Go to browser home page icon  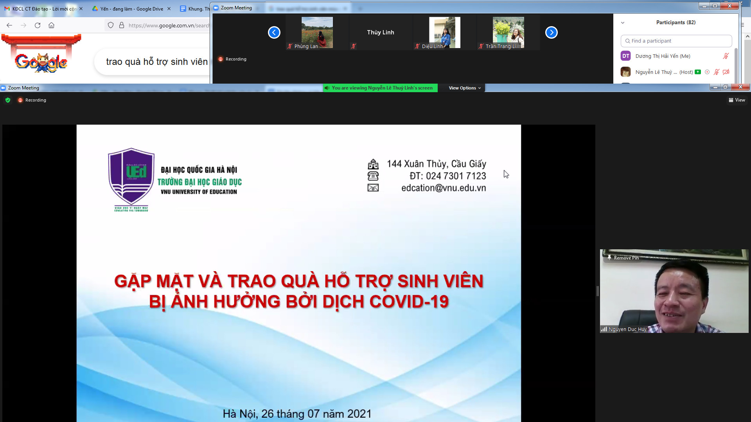pos(51,25)
